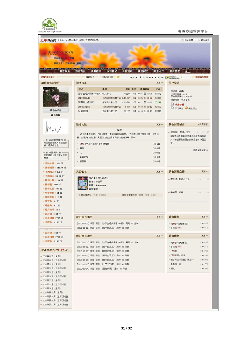Open 师生点评 in the navigation bar
This screenshot has width=251, height=356.
point(159,71)
